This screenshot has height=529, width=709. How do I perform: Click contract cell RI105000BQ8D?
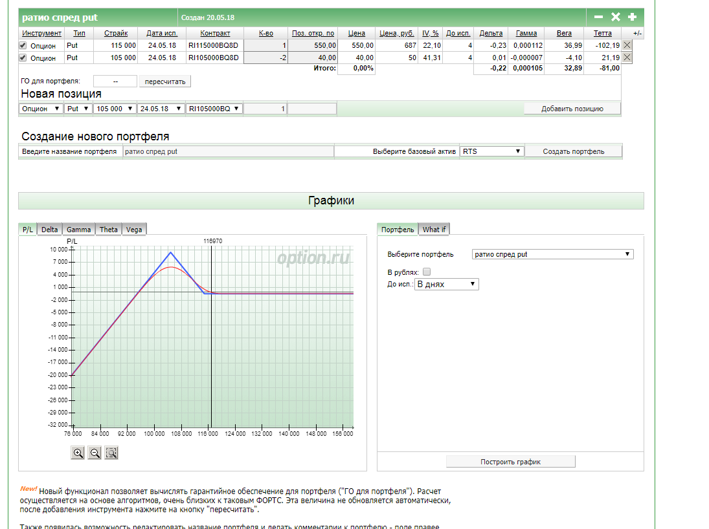214,58
